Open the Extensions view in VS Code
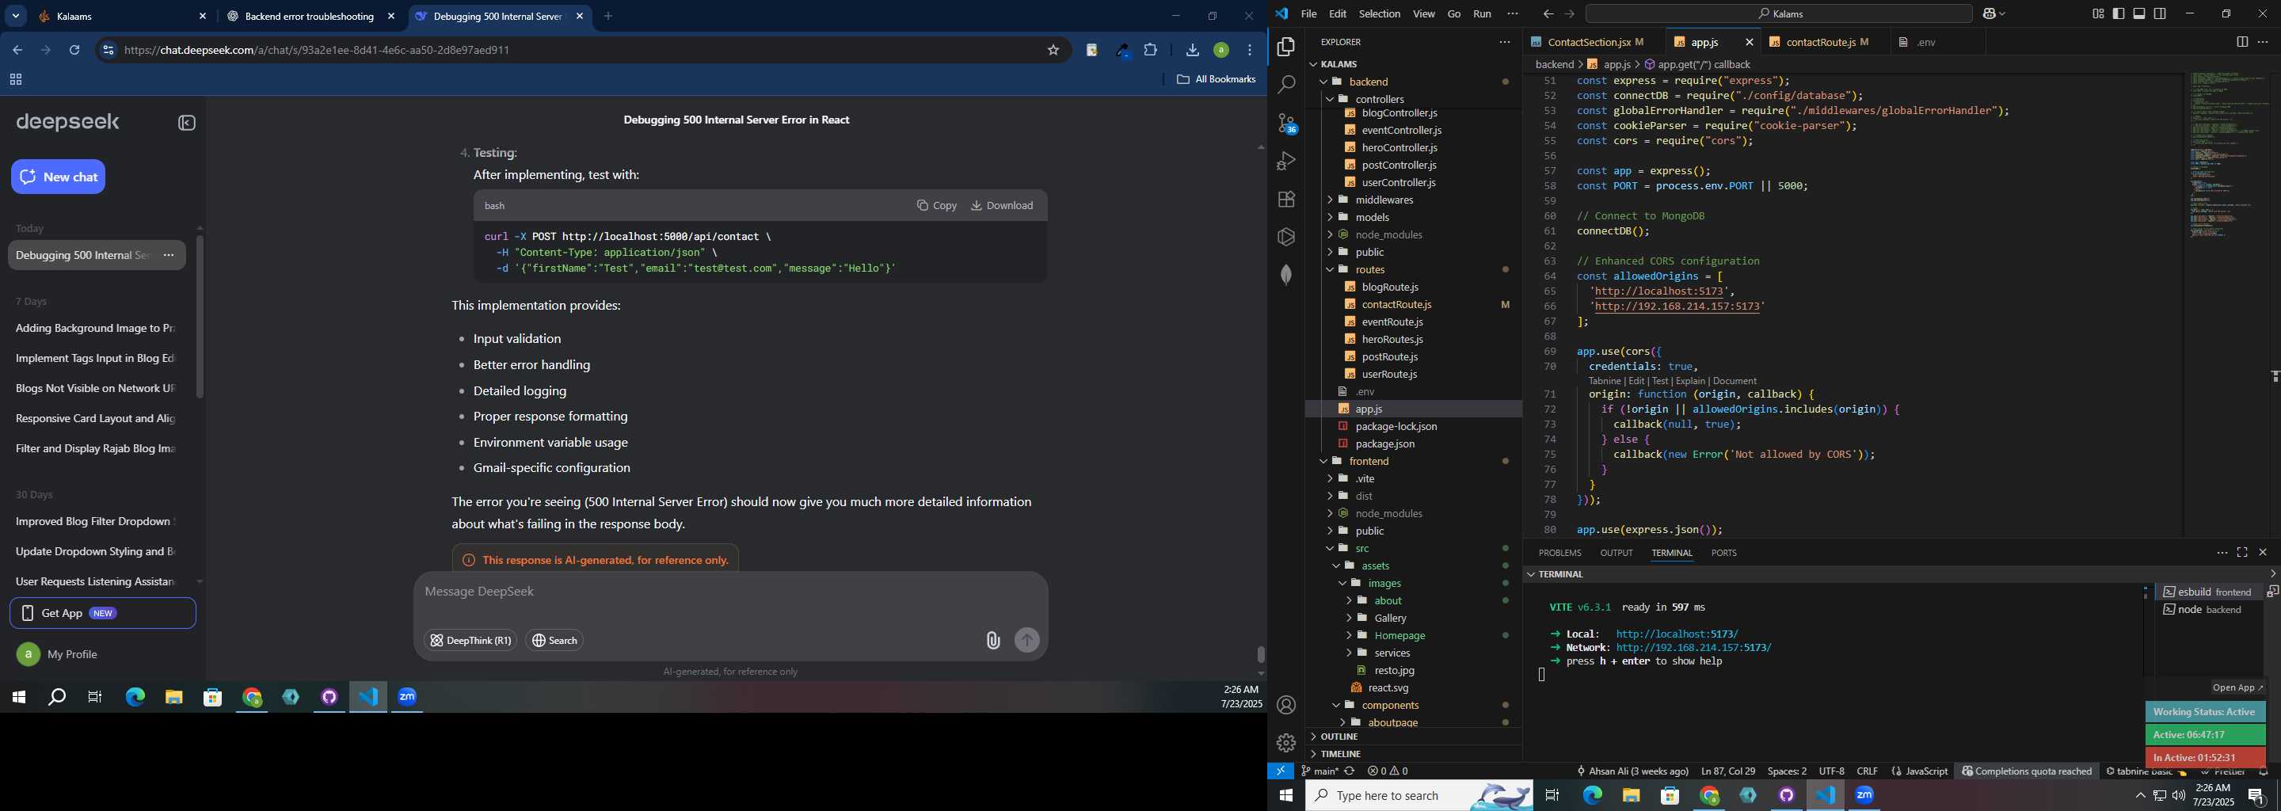2281x811 pixels. tap(1285, 200)
